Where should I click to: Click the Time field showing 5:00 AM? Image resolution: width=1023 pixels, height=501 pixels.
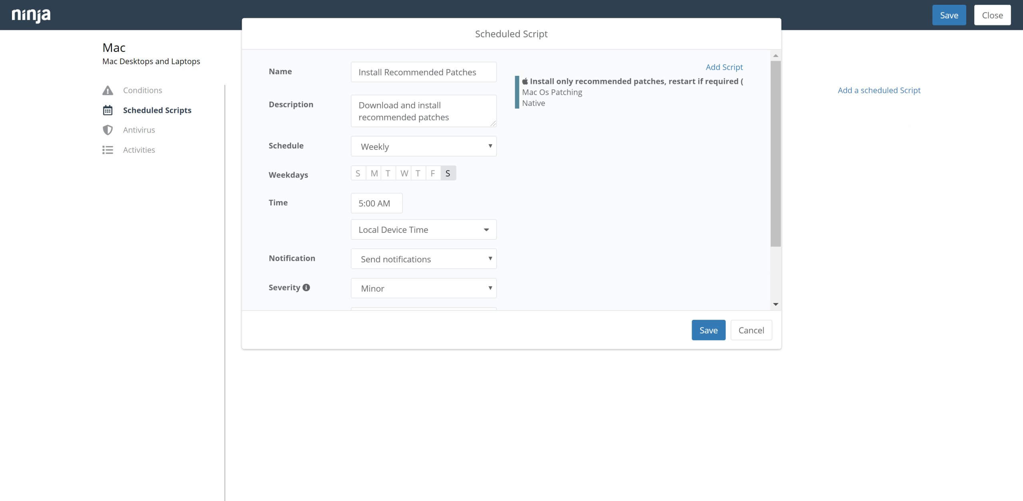(x=376, y=203)
